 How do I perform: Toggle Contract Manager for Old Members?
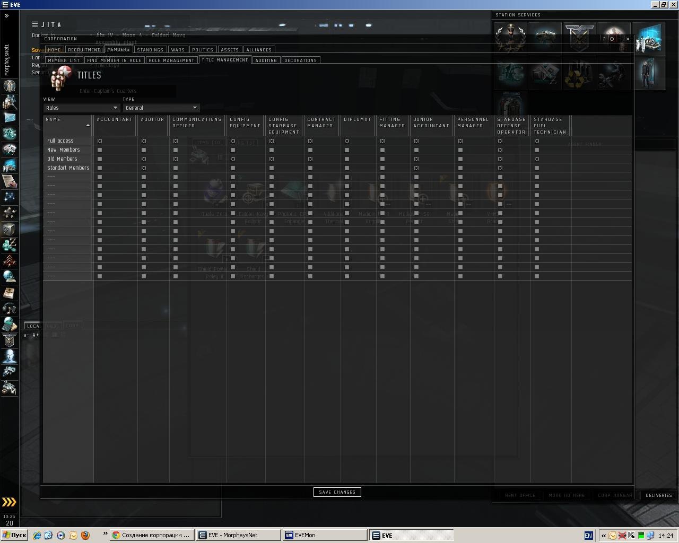[x=310, y=159]
